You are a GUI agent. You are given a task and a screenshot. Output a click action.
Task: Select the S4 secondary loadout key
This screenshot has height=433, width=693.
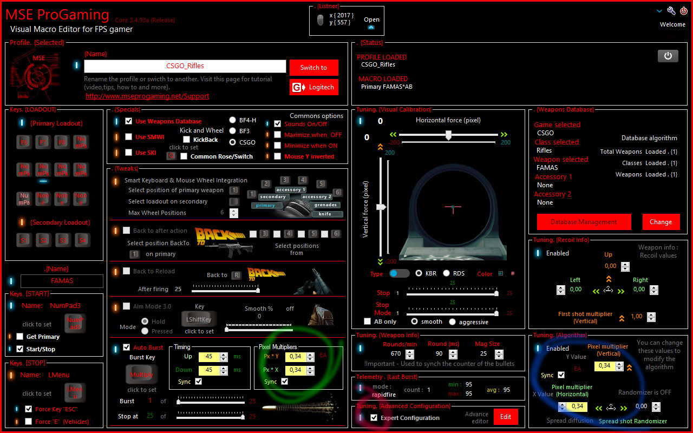pyautogui.click(x=81, y=239)
